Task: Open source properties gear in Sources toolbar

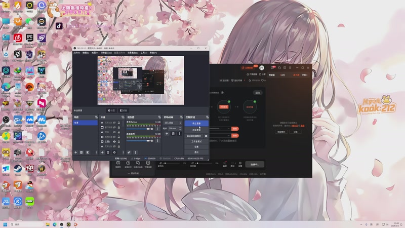Action: [114, 153]
